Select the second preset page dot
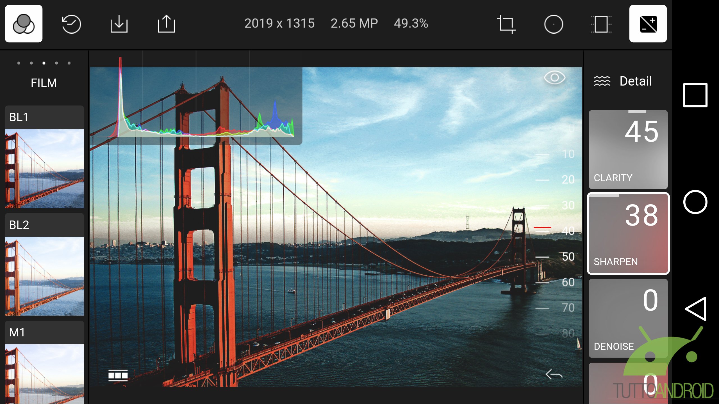 (x=31, y=63)
